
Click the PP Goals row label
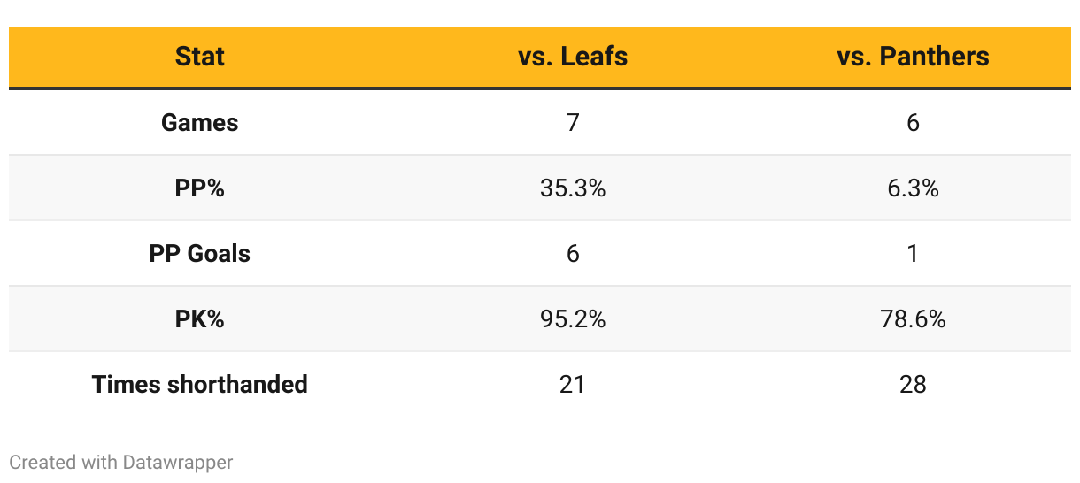(x=200, y=253)
